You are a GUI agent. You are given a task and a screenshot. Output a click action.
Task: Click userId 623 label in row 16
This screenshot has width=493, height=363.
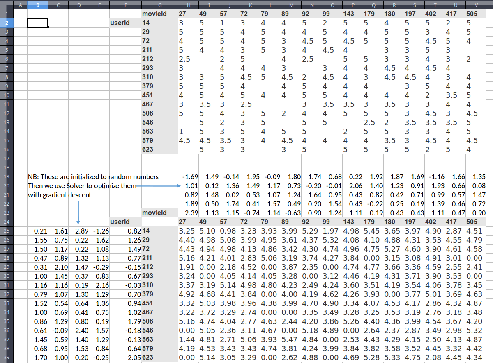160,149
